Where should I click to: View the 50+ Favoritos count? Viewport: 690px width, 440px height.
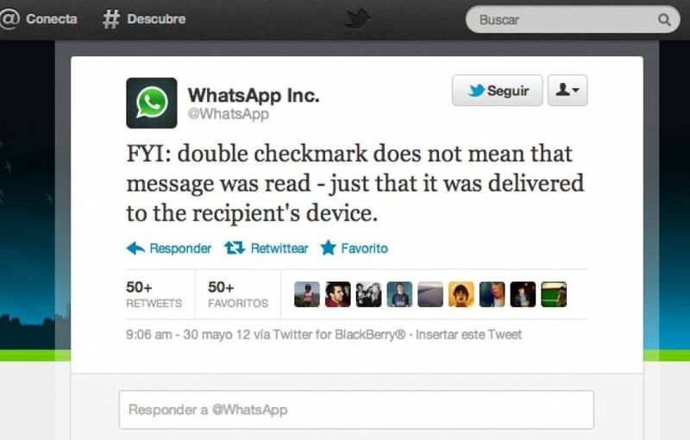(238, 294)
